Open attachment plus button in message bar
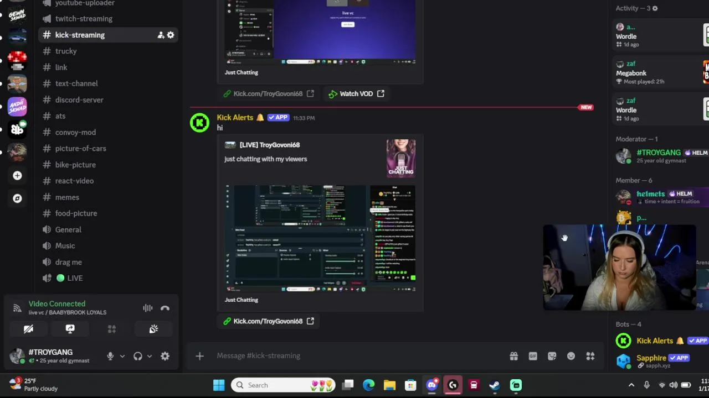Screen dimensions: 709x398 (x=199, y=356)
